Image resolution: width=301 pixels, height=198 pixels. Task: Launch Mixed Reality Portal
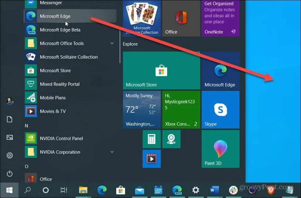tap(70, 84)
